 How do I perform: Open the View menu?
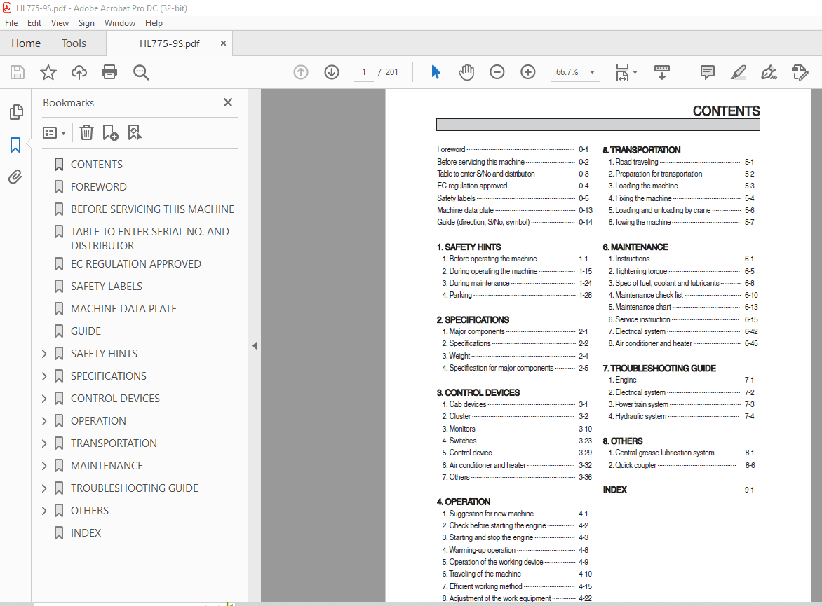pos(60,23)
